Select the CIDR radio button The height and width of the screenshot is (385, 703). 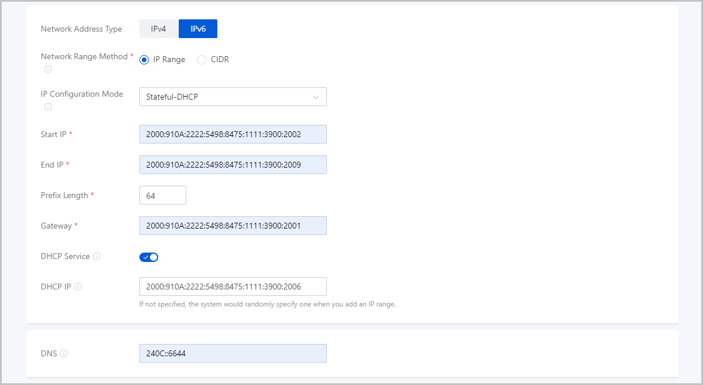202,60
